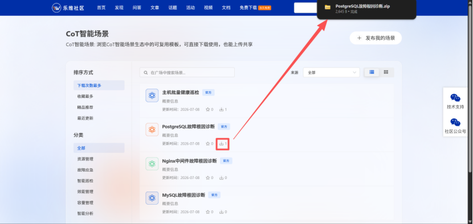Download the PostgreSQL故障根因诊断 scene
Screen dimensions: 473x224
coord(222,144)
